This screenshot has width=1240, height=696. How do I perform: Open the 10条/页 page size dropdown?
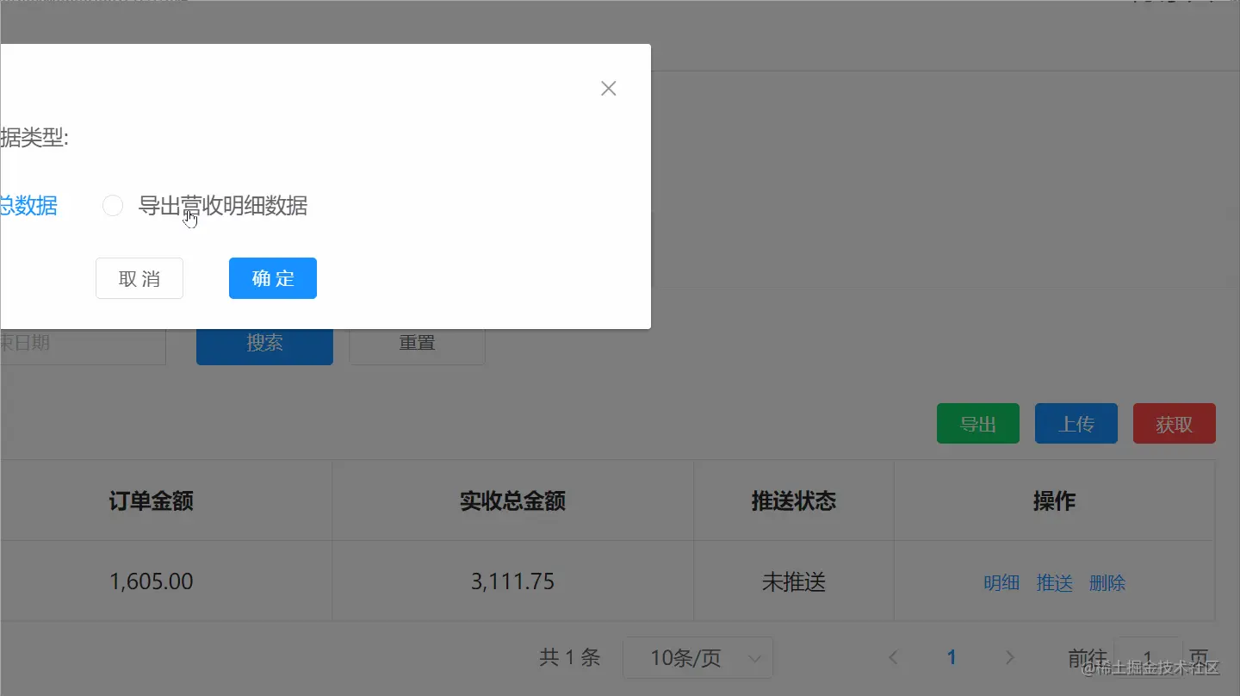click(x=697, y=657)
